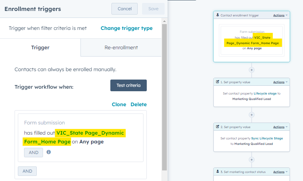Cancel the enrollment trigger changes

point(125,9)
